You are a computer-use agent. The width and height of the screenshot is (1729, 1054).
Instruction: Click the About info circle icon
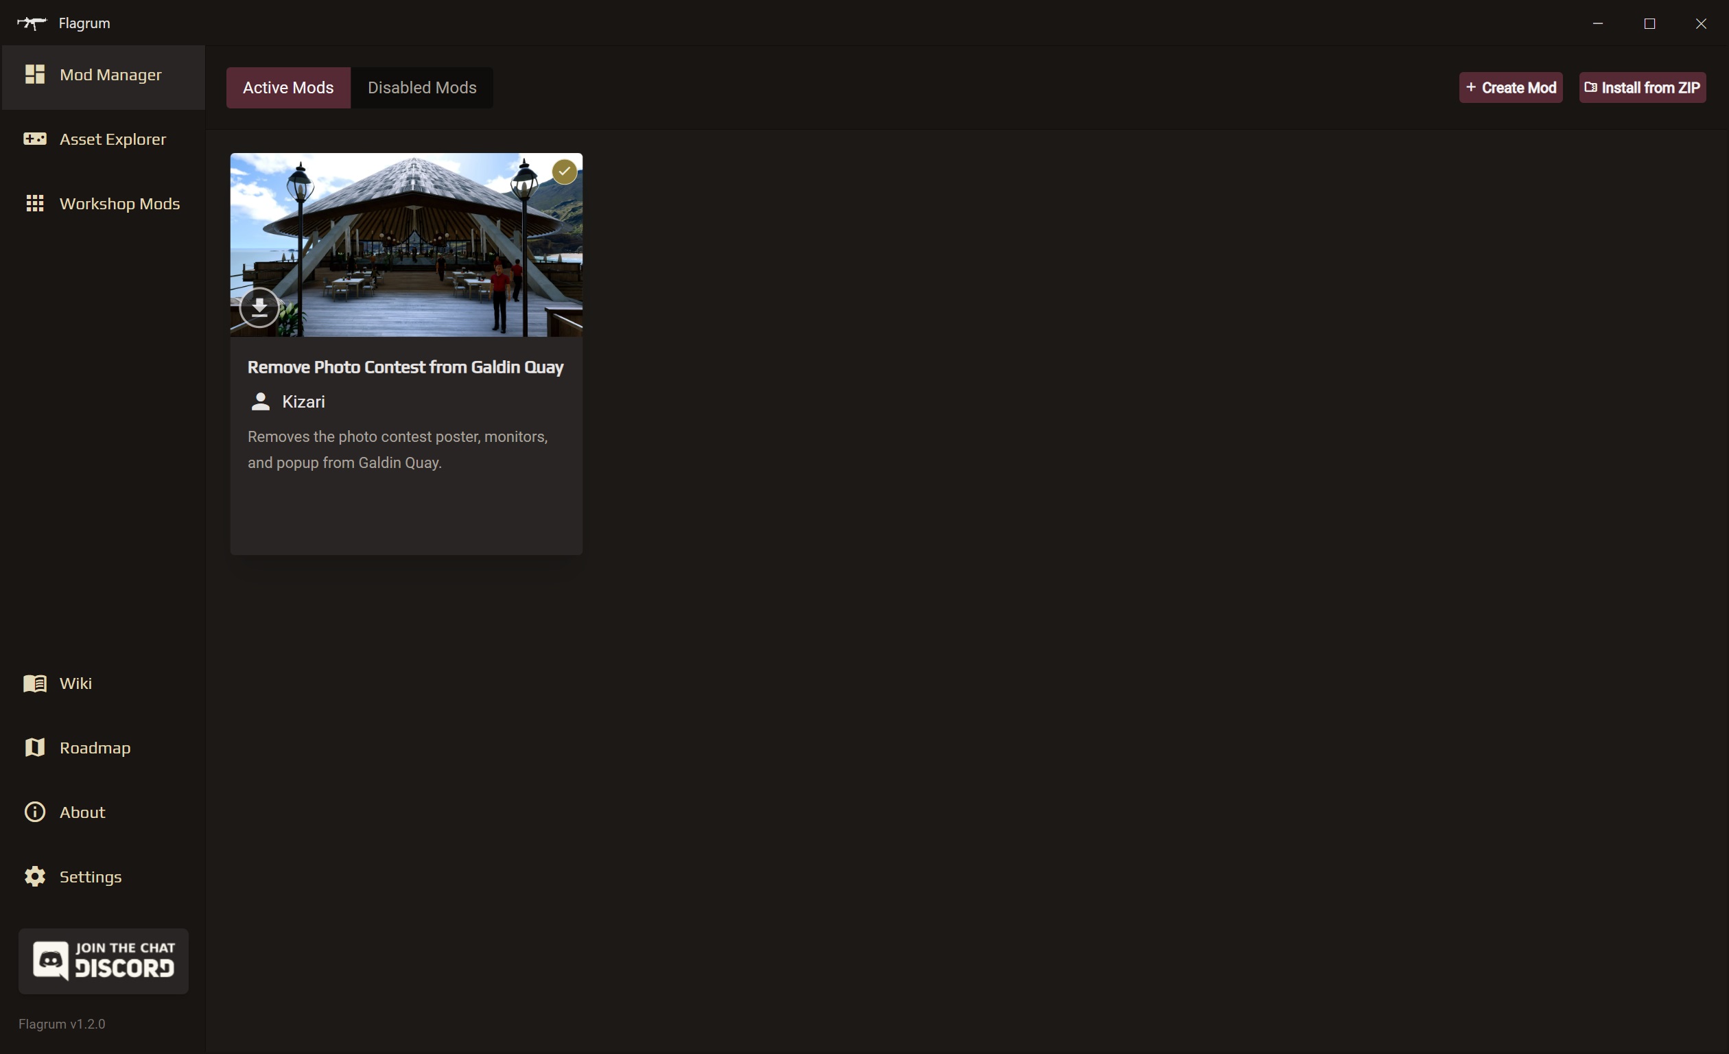tap(34, 812)
